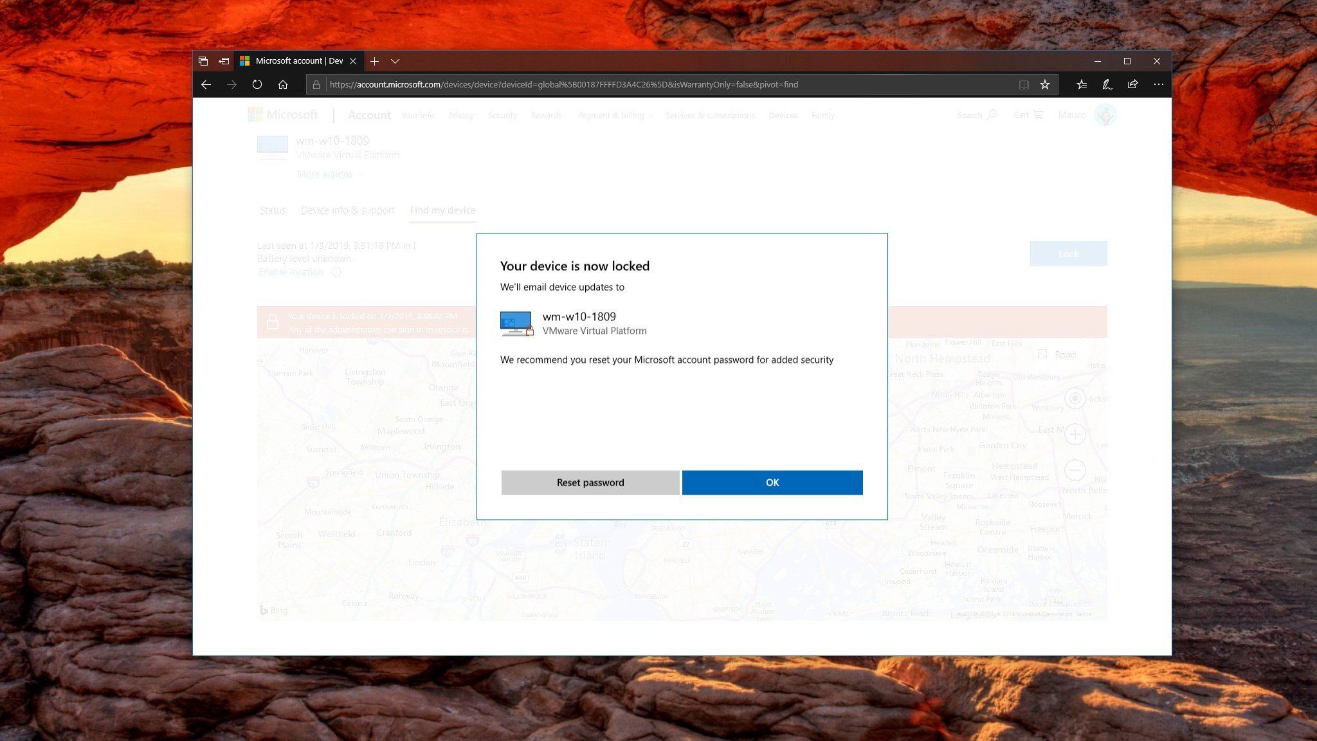The width and height of the screenshot is (1317, 741).
Task: Click the Share page icon
Action: tap(1132, 84)
